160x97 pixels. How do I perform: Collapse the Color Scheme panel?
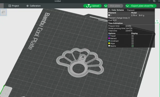[x=109, y=10]
